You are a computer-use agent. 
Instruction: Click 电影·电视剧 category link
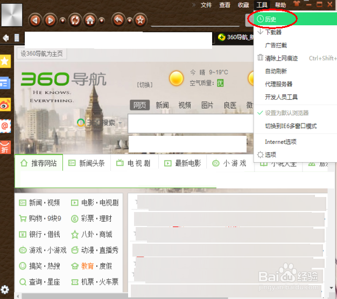click(95, 202)
